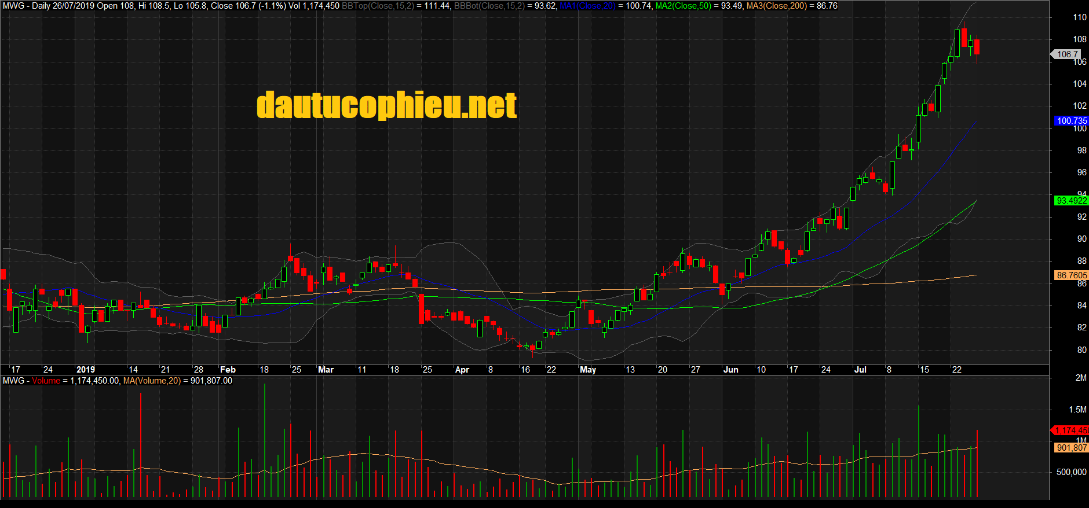Click the BBTop(Close,15,2) legend text
The image size is (1089, 508).
pos(378,6)
